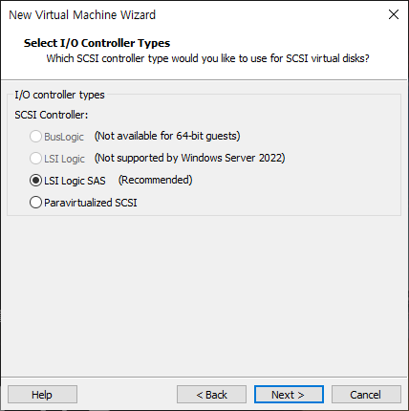409x411 pixels.
Task: Click '(Not available for 64-bit guests)' text
Action: click(167, 136)
